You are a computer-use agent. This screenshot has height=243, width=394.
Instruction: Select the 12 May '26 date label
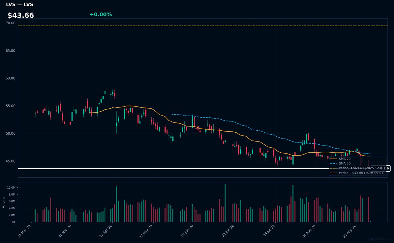(146, 231)
